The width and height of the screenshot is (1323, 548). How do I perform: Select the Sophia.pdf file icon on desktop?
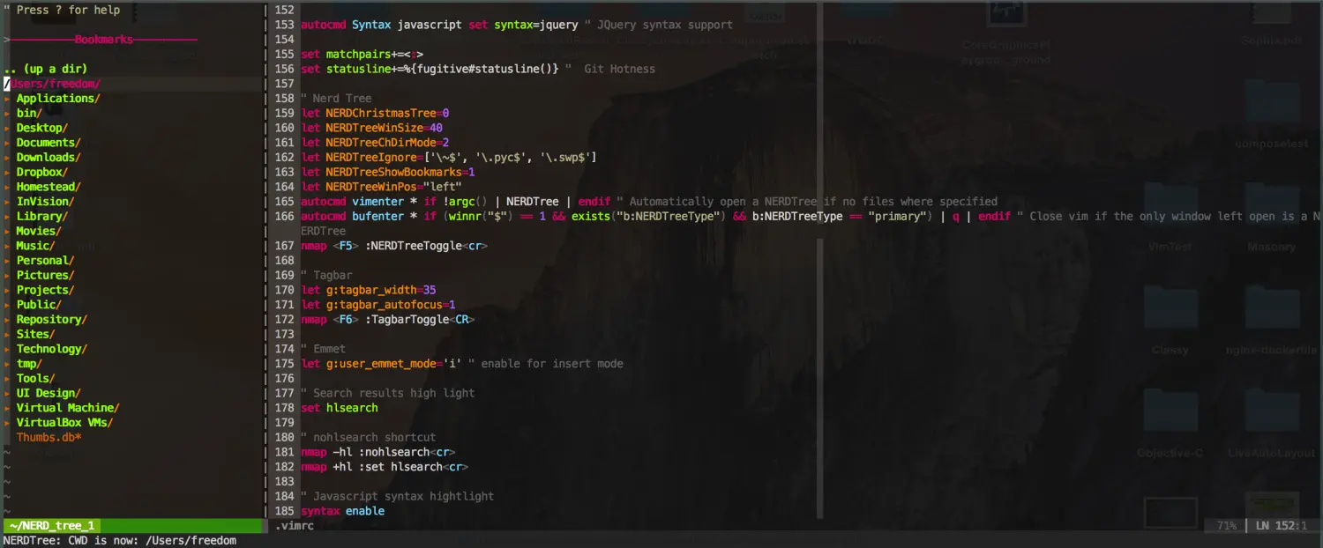coord(1269,12)
